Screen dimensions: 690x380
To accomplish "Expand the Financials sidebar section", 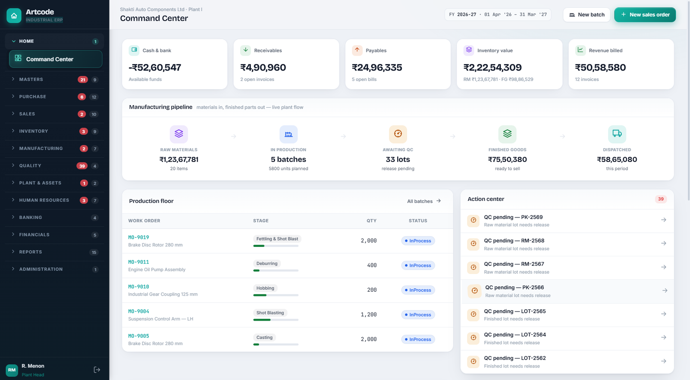I will (54, 234).
